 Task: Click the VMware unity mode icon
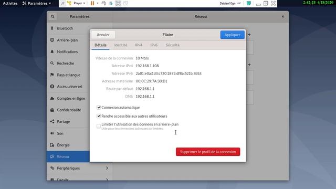[125, 3]
